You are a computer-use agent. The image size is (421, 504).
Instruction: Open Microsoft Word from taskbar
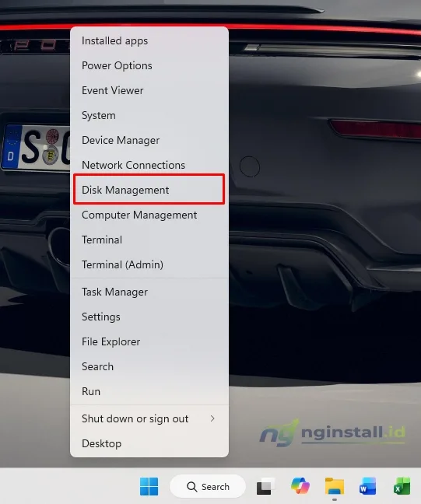367,486
